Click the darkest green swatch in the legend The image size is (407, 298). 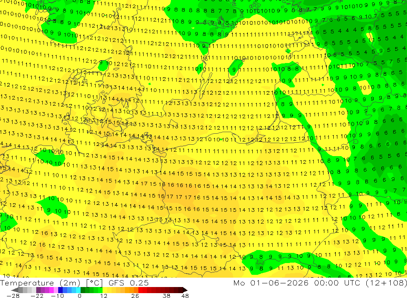[x=83, y=290]
